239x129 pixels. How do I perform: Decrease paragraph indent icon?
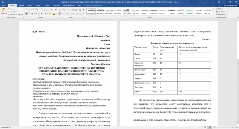click(73, 10)
